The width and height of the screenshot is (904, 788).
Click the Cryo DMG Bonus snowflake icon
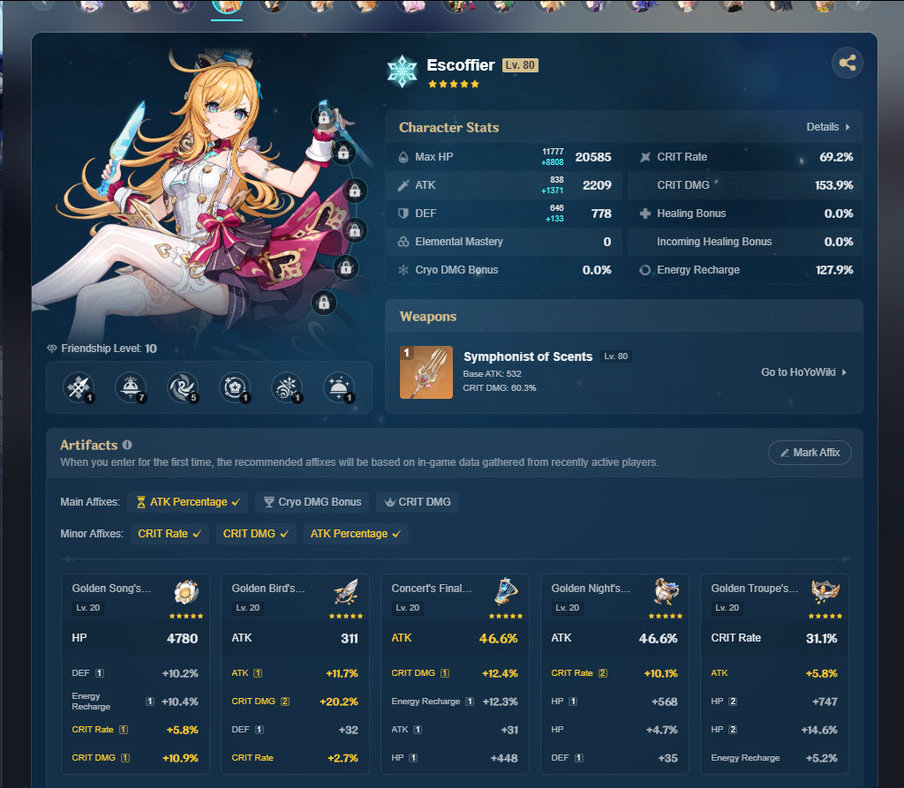coord(403,270)
